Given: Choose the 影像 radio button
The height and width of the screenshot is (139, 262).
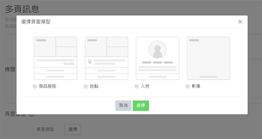Looking at the screenshot, I should [188, 87].
